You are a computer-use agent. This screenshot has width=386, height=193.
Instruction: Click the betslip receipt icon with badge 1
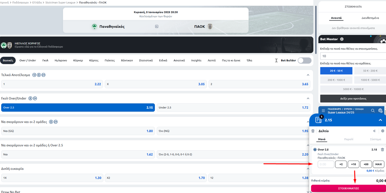[x=318, y=120]
